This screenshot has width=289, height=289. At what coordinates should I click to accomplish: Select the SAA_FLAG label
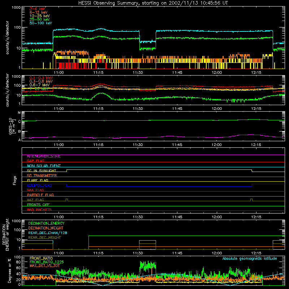point(35,190)
